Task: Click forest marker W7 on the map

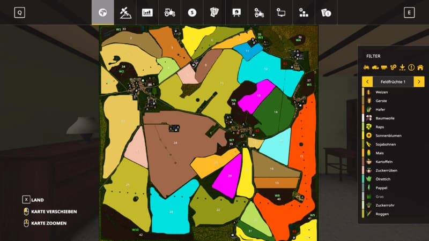Action: click(232, 140)
